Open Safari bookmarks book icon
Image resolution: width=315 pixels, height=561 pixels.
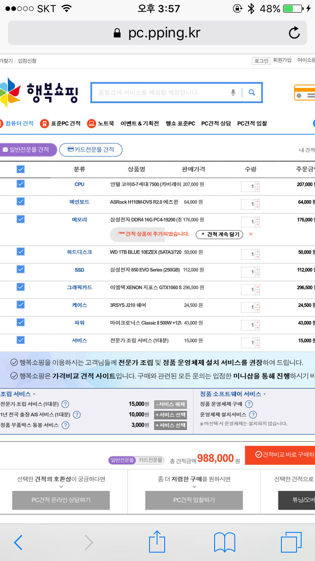224,542
